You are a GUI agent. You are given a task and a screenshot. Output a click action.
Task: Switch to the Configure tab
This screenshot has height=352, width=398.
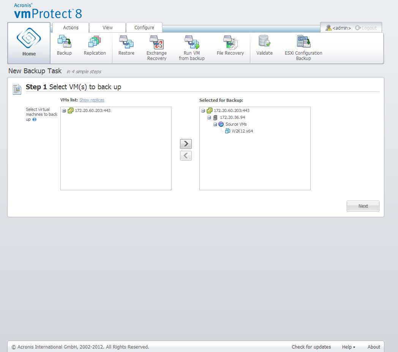[144, 28]
